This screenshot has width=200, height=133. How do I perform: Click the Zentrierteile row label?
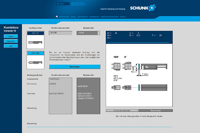coord(32,84)
